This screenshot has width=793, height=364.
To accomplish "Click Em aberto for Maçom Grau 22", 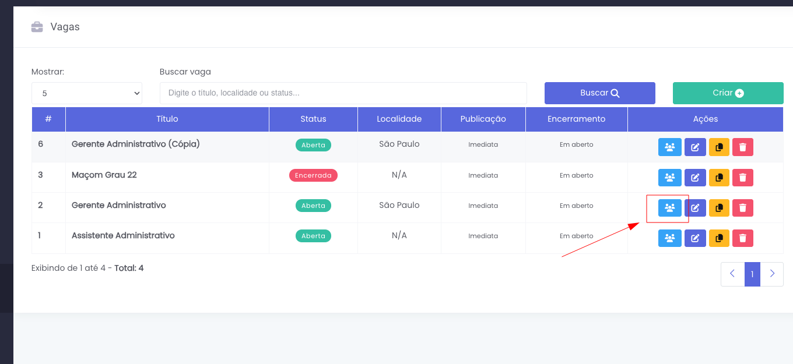I will (577, 175).
